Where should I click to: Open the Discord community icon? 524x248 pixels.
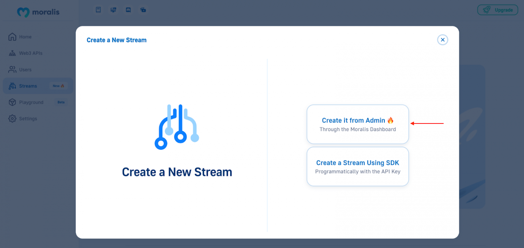tap(128, 10)
